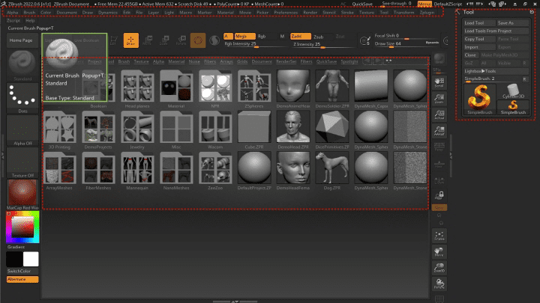Click the AAHalf icon
Screen dimensions: 540x303
coord(439,131)
